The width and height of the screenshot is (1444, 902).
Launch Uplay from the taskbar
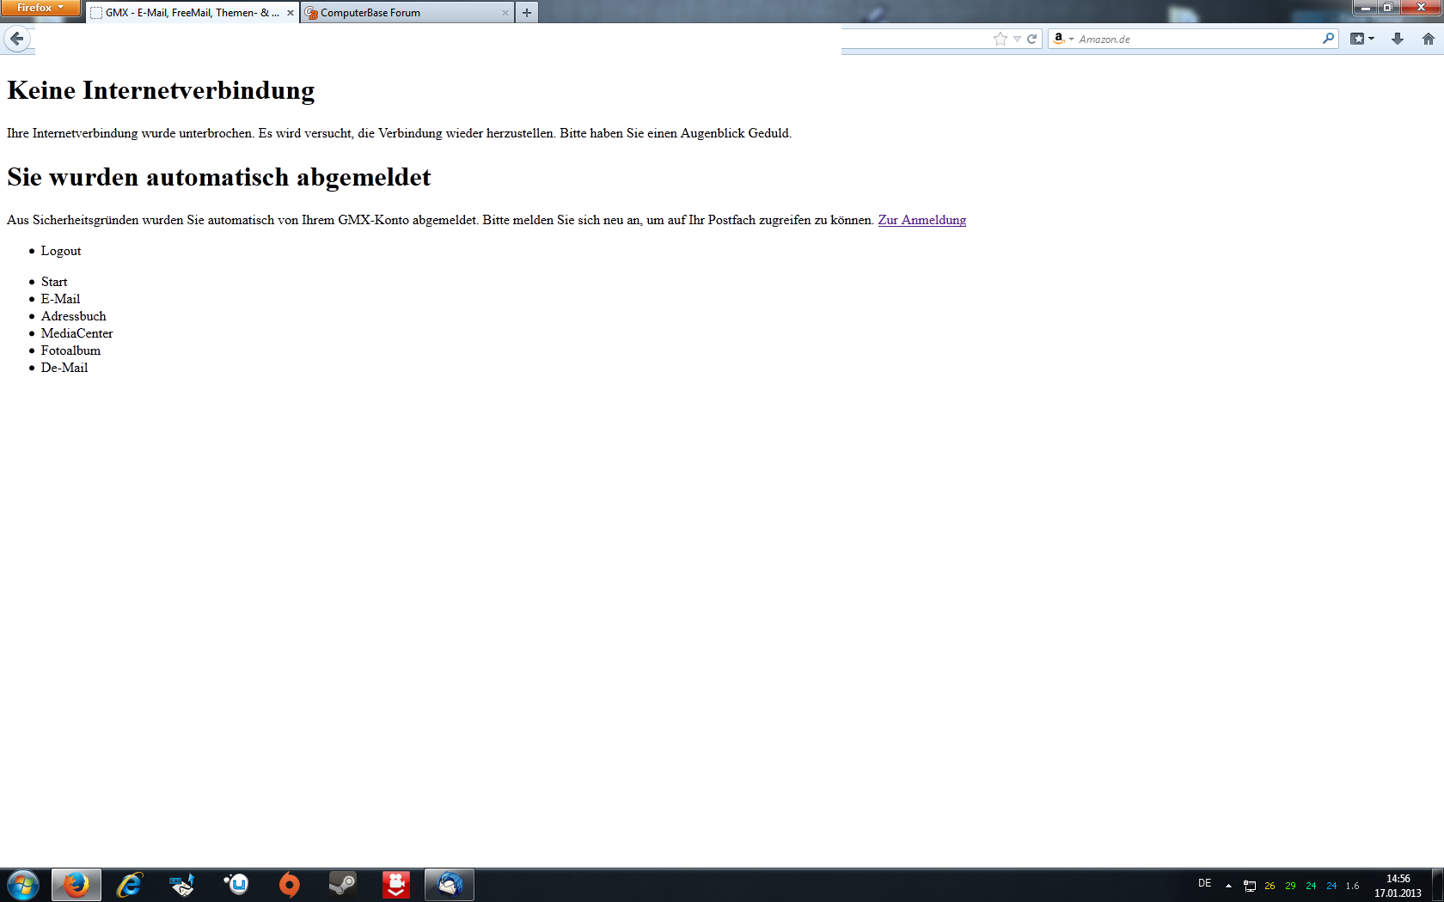point(236,885)
